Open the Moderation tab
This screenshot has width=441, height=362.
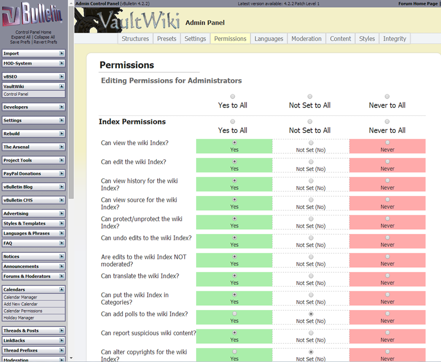click(x=306, y=39)
